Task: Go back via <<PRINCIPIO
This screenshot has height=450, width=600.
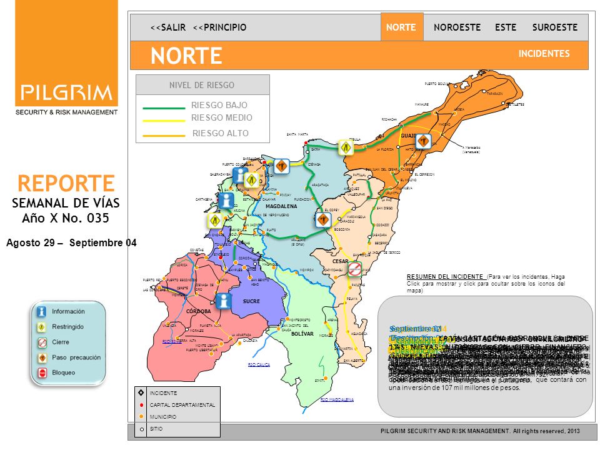Action: coord(219,27)
